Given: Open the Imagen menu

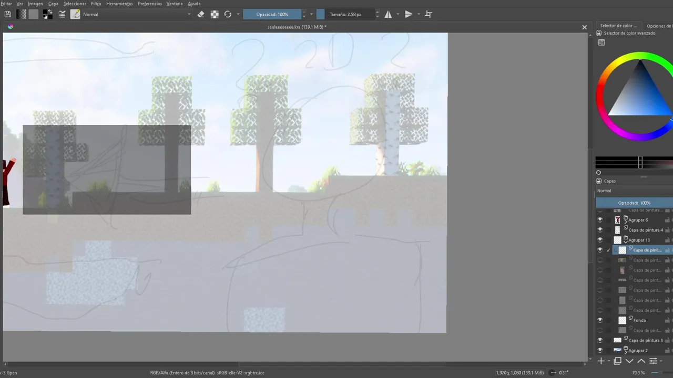Looking at the screenshot, I should (x=35, y=4).
